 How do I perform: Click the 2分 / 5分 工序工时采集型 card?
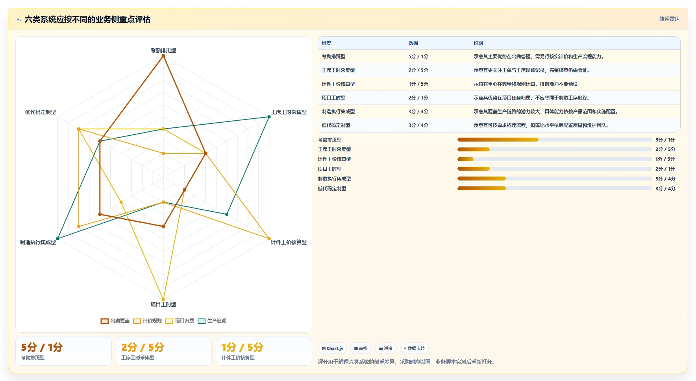click(x=164, y=351)
